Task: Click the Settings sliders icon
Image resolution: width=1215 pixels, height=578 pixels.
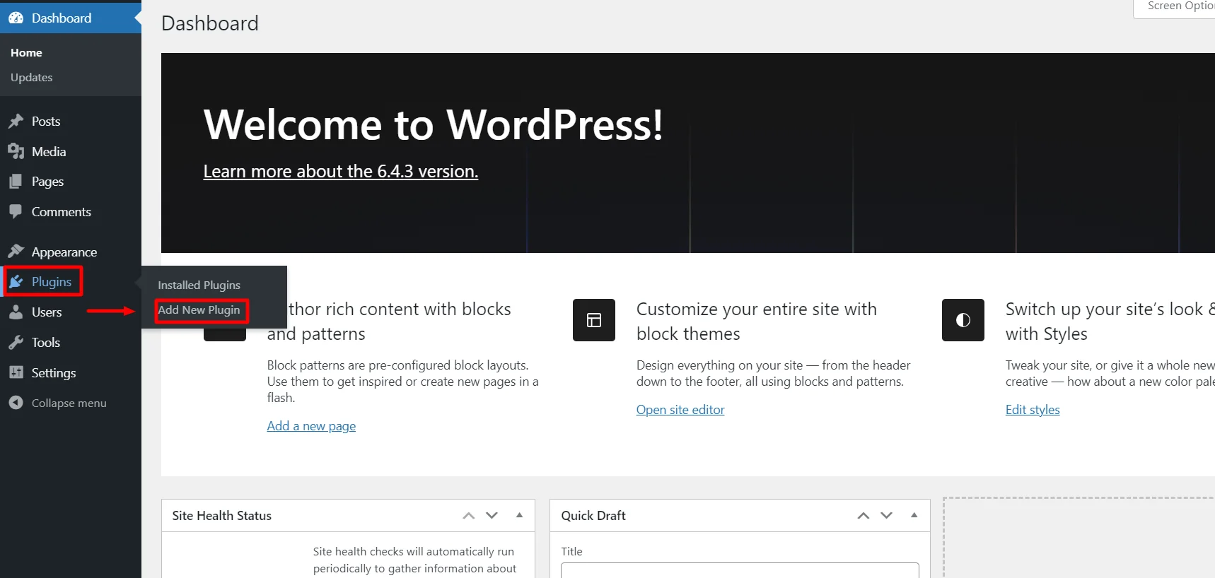Action: coord(16,372)
